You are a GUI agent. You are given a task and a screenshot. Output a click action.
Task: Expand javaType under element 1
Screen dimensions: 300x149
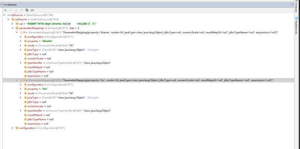point(21,98)
